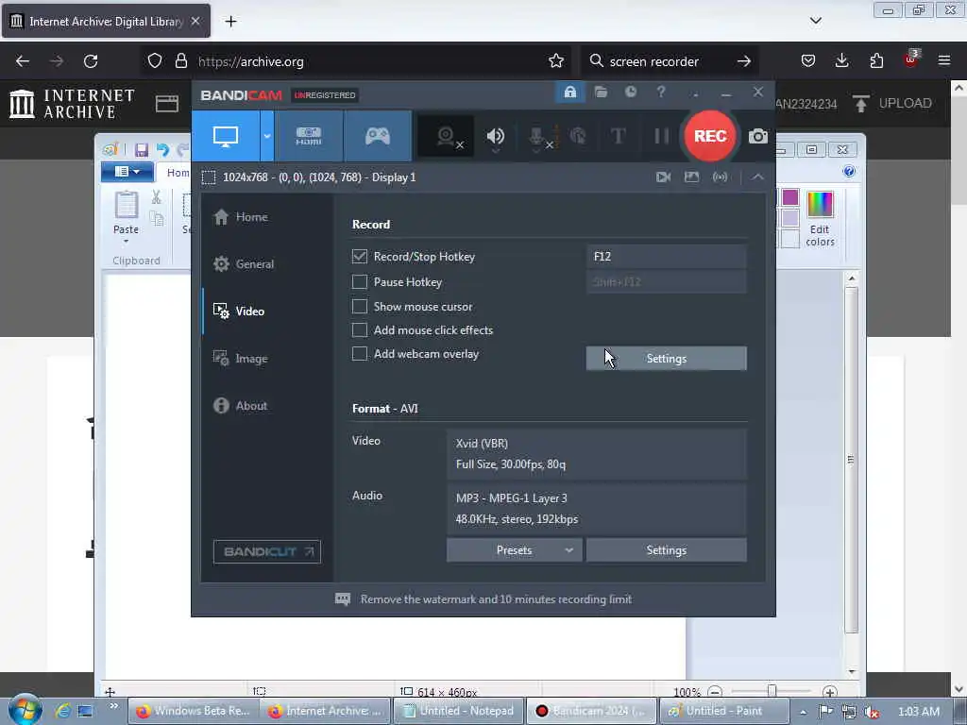Screen dimensions: 967x725
Task: Open the Videos list camcorder icon
Action: coord(664,177)
